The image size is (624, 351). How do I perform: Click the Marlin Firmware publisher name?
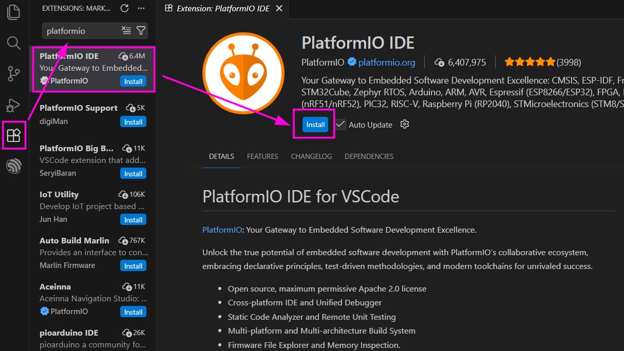point(67,265)
